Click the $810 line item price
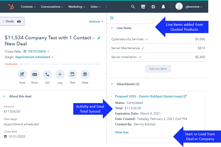 point(201,48)
